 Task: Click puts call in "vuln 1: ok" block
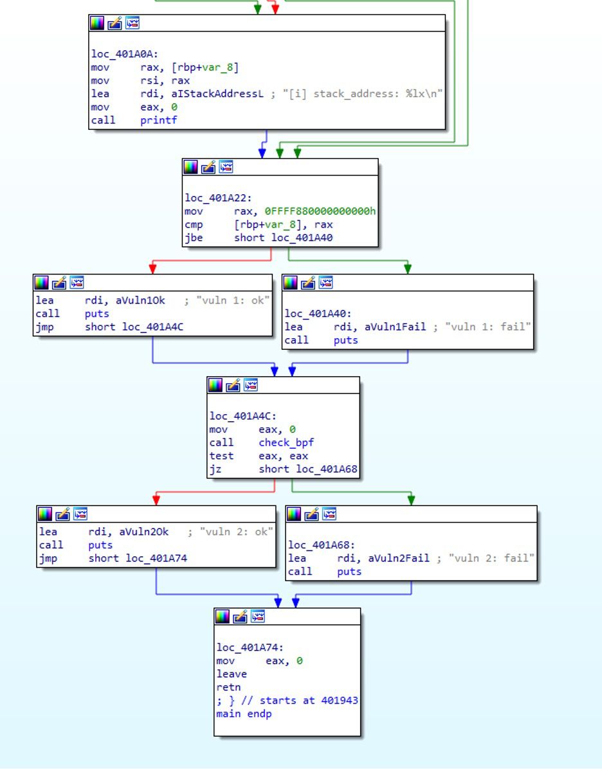(97, 314)
